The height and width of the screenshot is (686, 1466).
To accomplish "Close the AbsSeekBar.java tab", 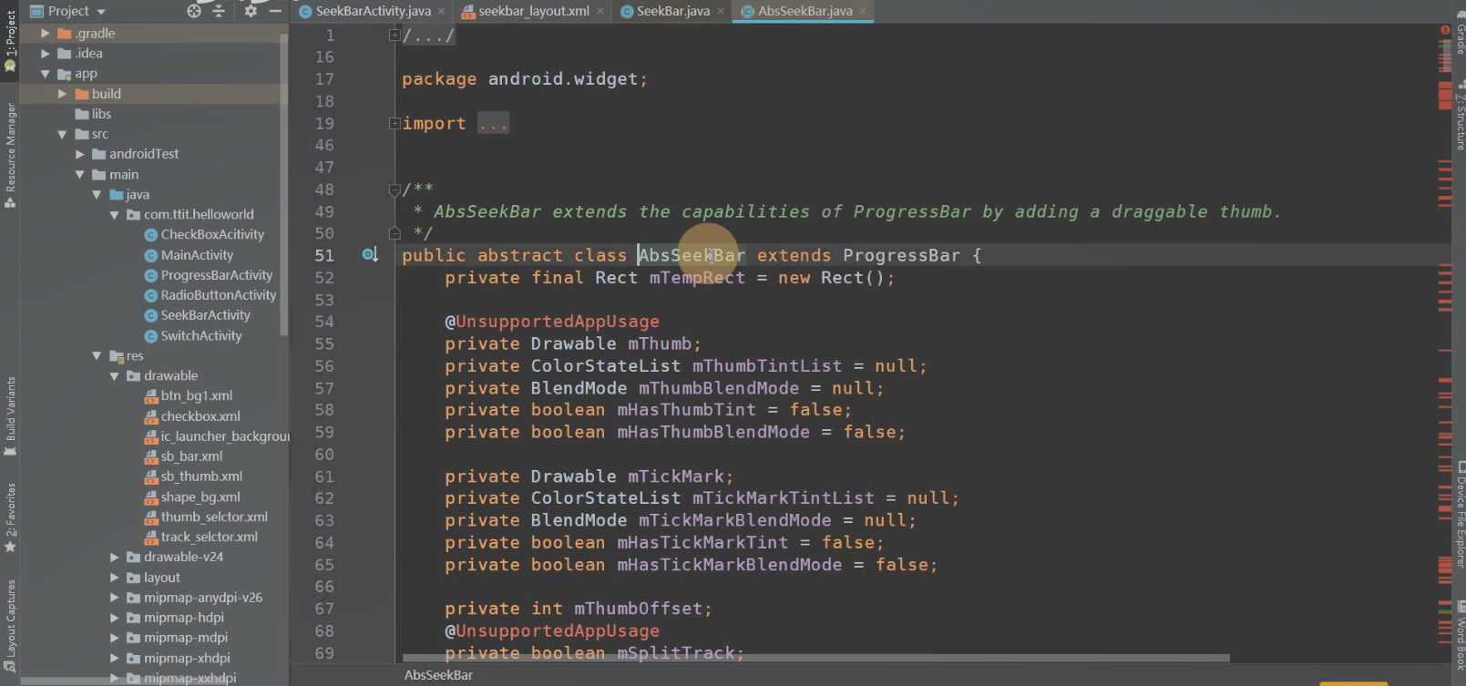I will [x=863, y=11].
